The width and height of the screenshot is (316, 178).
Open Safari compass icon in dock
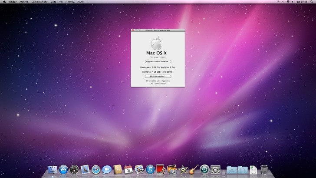point(96,170)
